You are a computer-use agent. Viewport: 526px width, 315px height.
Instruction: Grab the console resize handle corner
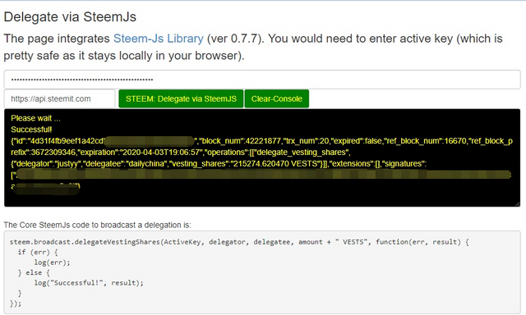click(x=518, y=204)
